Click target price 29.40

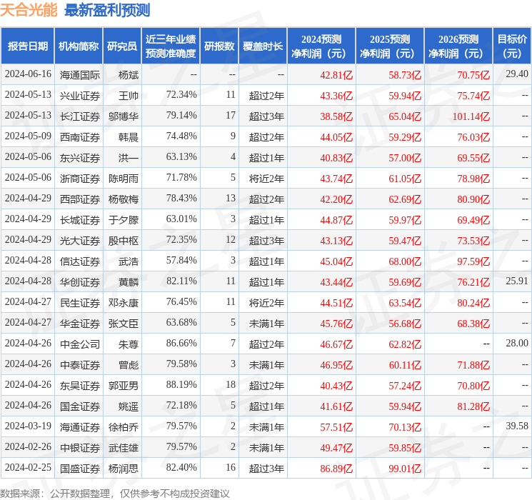pos(517,74)
